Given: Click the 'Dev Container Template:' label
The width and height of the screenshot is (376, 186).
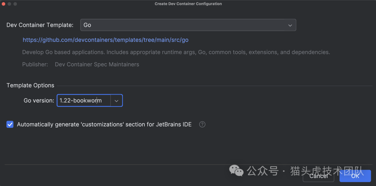Looking at the screenshot, I should (40, 25).
